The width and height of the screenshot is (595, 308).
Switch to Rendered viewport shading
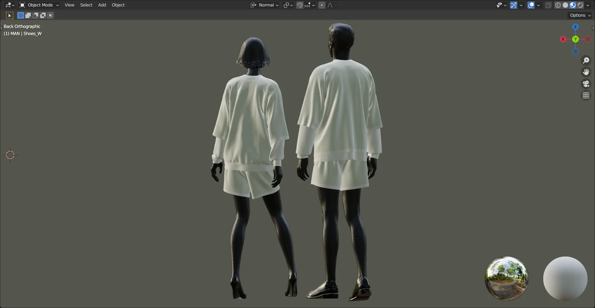point(581,5)
